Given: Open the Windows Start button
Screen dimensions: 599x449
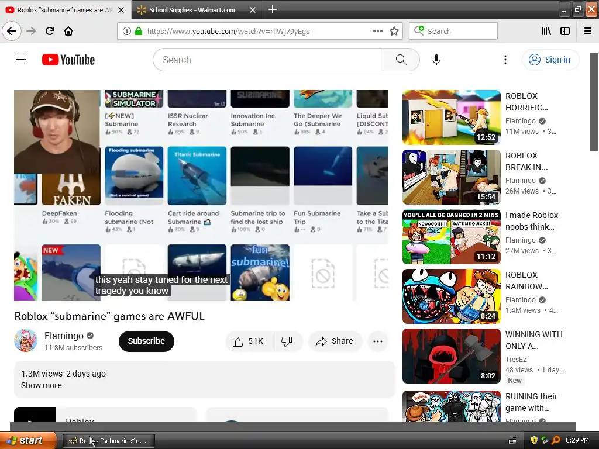Looking at the screenshot, I should [x=28, y=440].
